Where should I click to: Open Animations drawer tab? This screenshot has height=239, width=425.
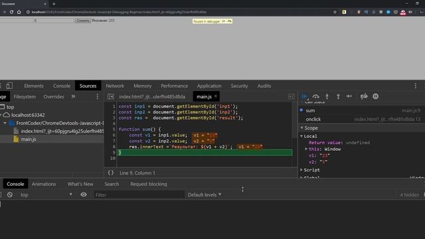[x=44, y=184]
